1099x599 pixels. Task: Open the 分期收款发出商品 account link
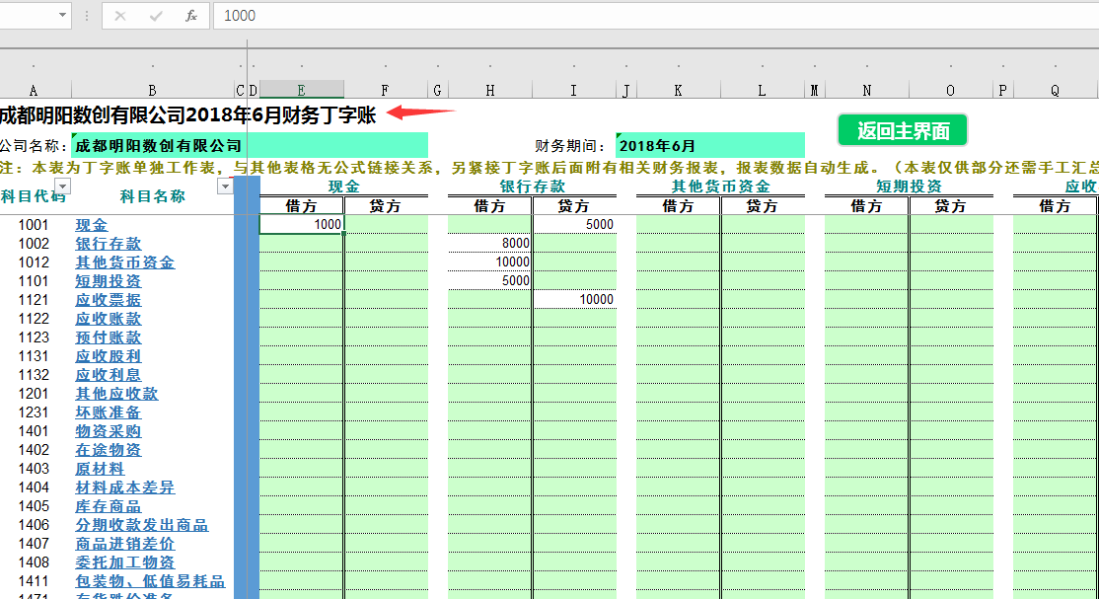pos(142,525)
